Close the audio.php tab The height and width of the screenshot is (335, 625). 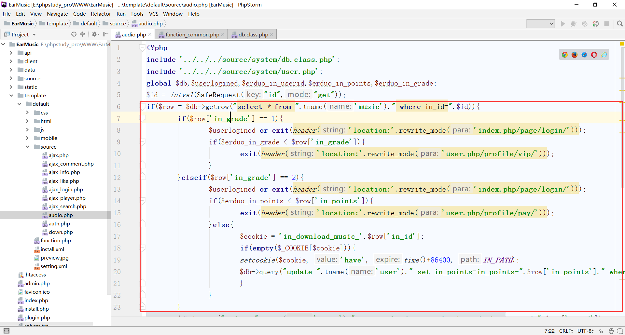pos(150,34)
